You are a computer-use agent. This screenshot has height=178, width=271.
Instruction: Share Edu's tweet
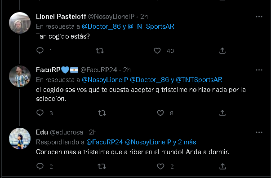pos(222,166)
